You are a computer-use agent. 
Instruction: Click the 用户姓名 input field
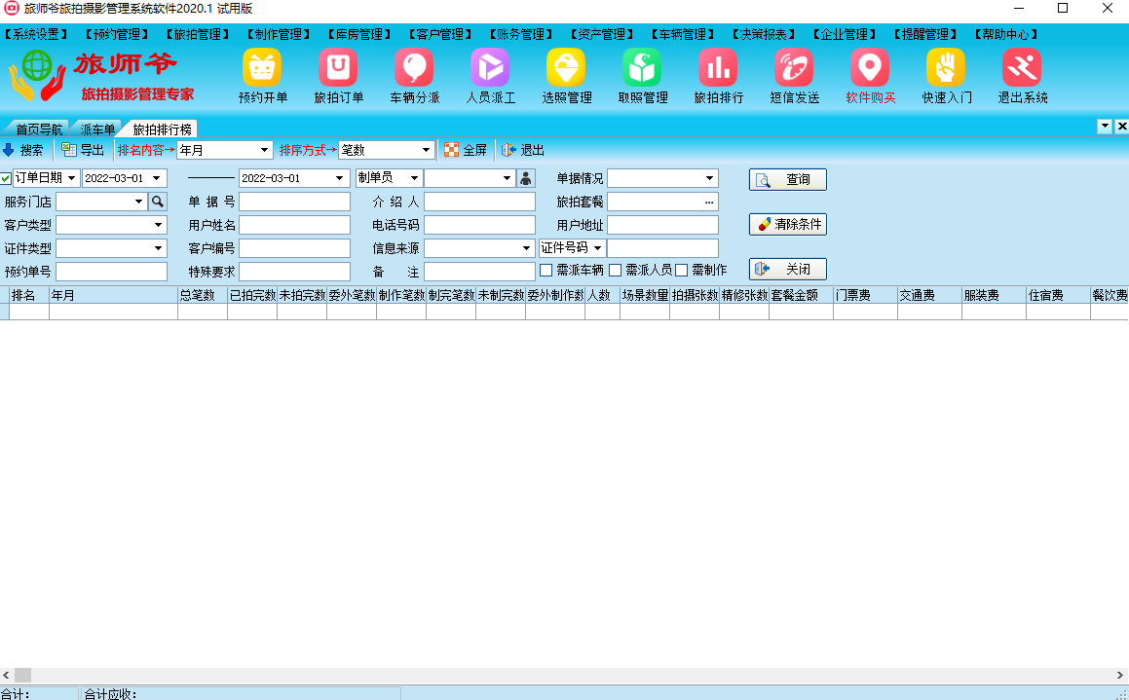click(x=294, y=225)
